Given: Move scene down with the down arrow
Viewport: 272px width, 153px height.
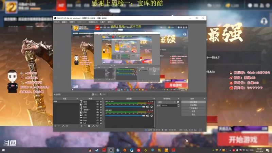Looking at the screenshot, I should coord(67,126).
